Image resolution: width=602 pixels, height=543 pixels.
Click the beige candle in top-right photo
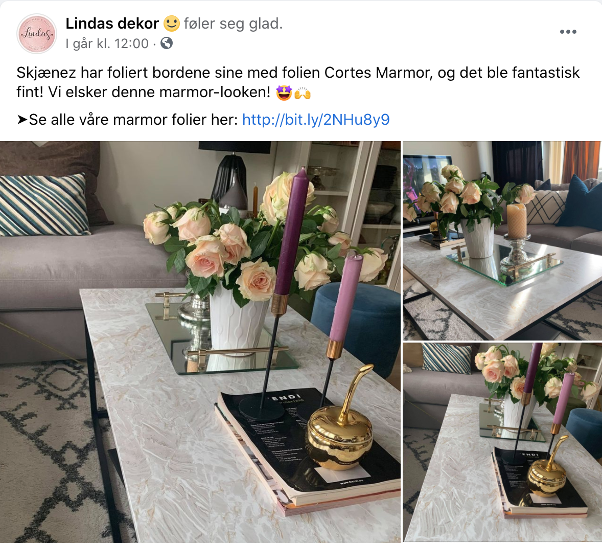[517, 221]
